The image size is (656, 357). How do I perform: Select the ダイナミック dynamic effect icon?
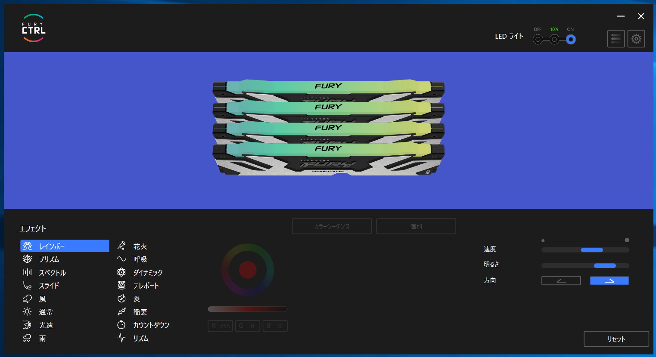click(121, 272)
